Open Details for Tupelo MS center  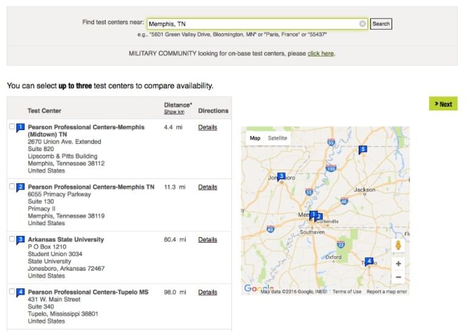point(208,293)
